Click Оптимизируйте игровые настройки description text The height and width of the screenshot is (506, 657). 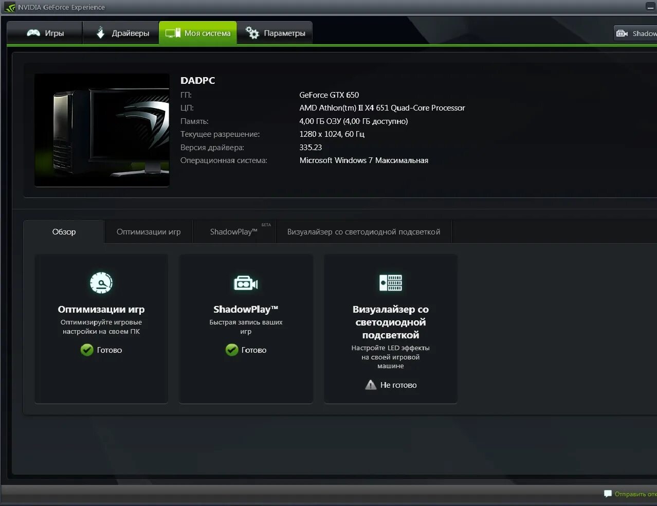(x=101, y=327)
